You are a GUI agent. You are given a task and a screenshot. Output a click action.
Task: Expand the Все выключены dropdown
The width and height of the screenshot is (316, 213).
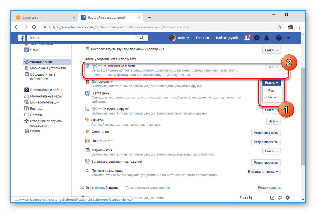[x=263, y=172]
